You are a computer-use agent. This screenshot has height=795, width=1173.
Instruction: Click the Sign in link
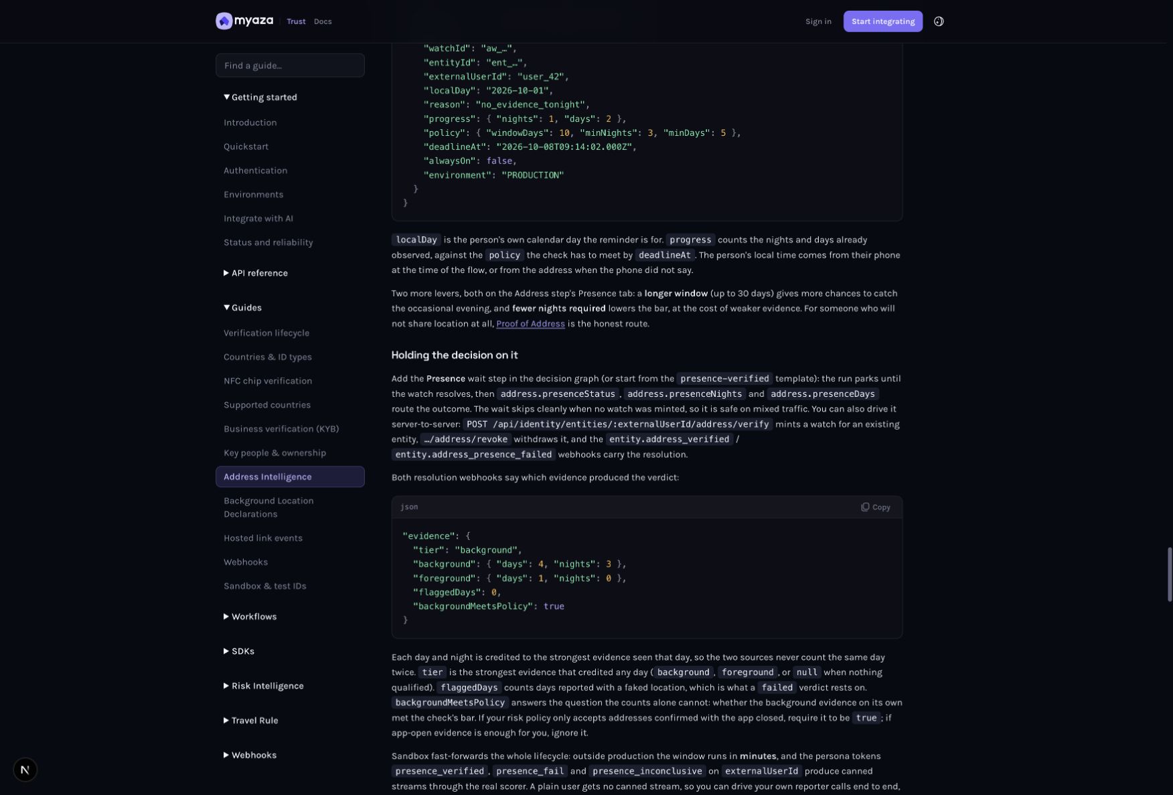pyautogui.click(x=818, y=21)
